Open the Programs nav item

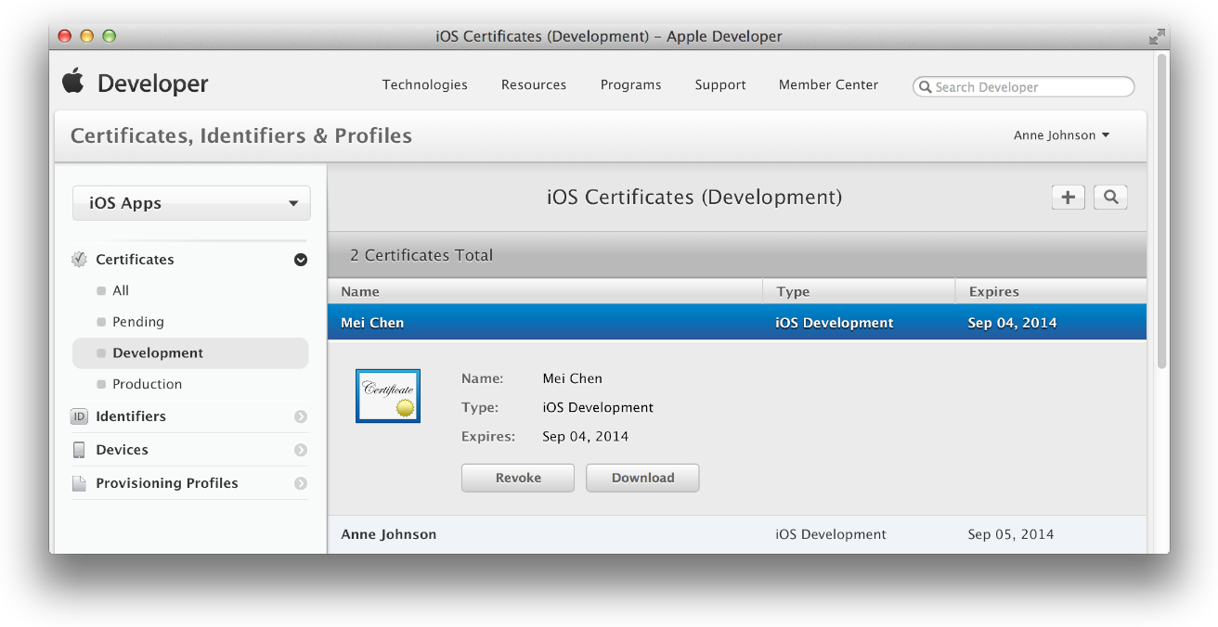click(631, 84)
